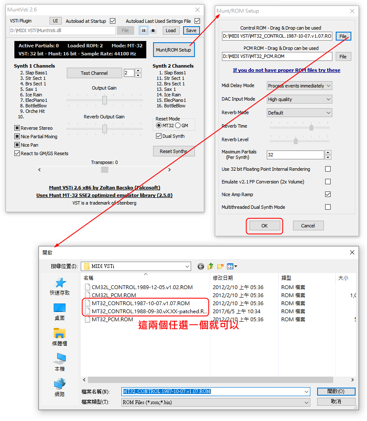Toggle the Dual Synth checkbox
This screenshot has width=367, height=421.
[x=159, y=136]
